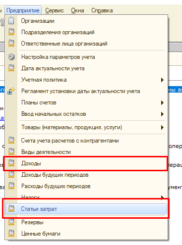Screen dimensions: 182x245
Task: Click catalog icon beside Доходы будущих периодов
Action: click(11, 174)
